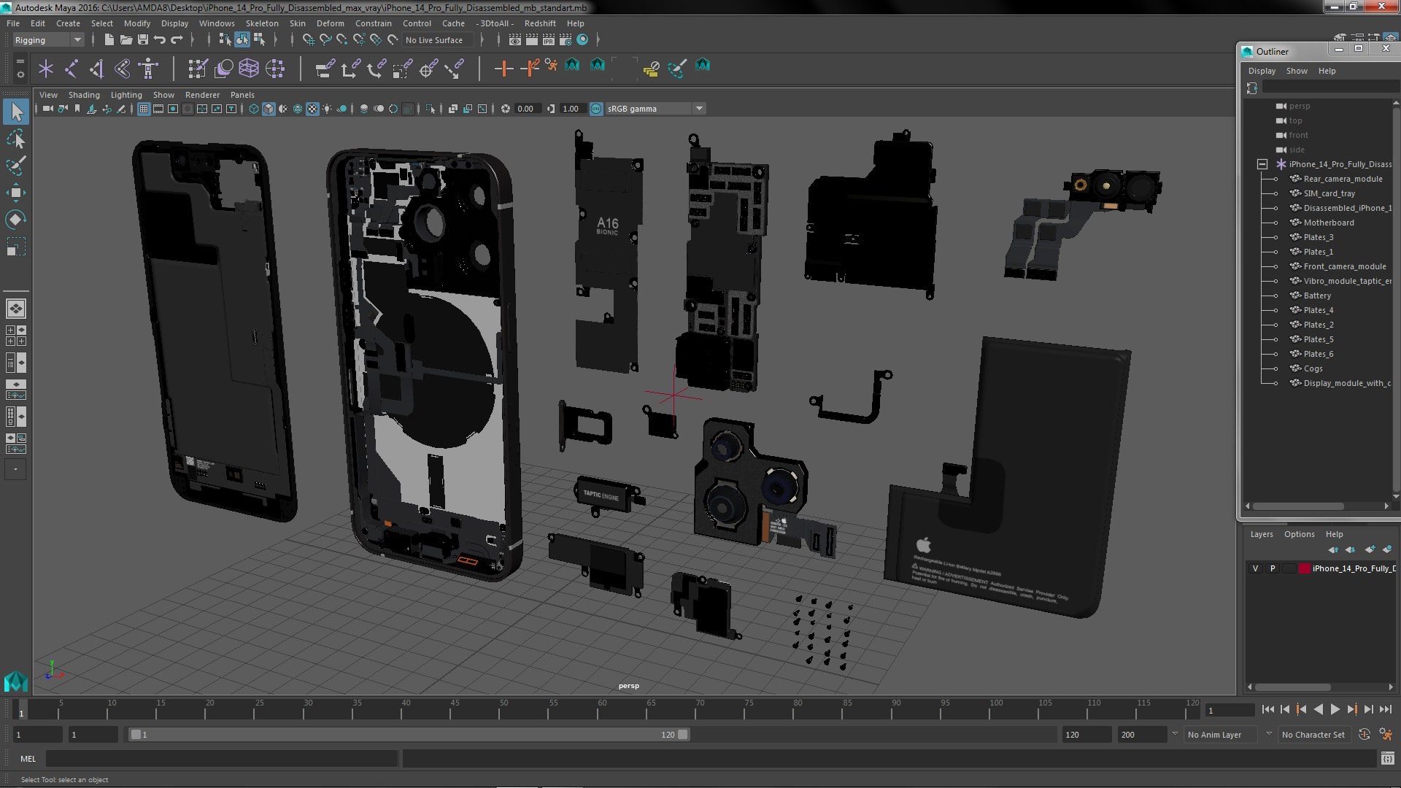
Task: Go to end of playback range
Action: tap(1386, 709)
